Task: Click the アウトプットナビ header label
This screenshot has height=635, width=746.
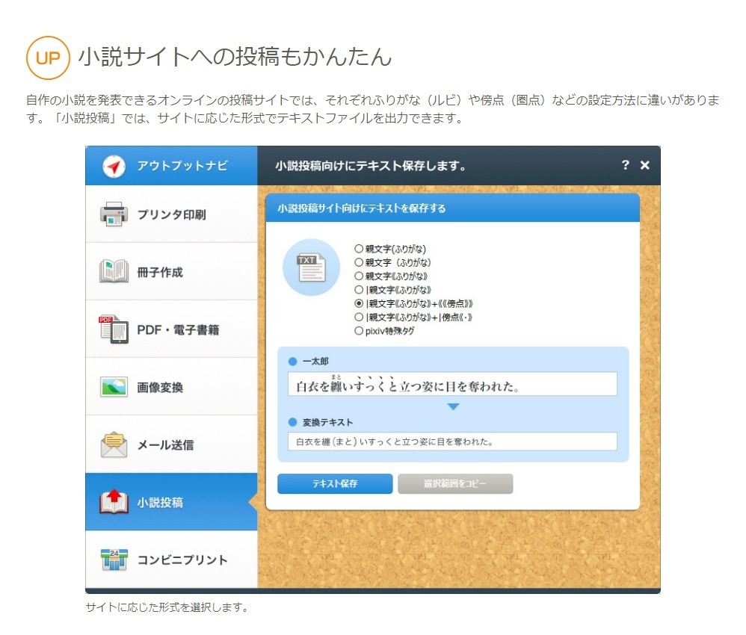Action: pos(182,166)
